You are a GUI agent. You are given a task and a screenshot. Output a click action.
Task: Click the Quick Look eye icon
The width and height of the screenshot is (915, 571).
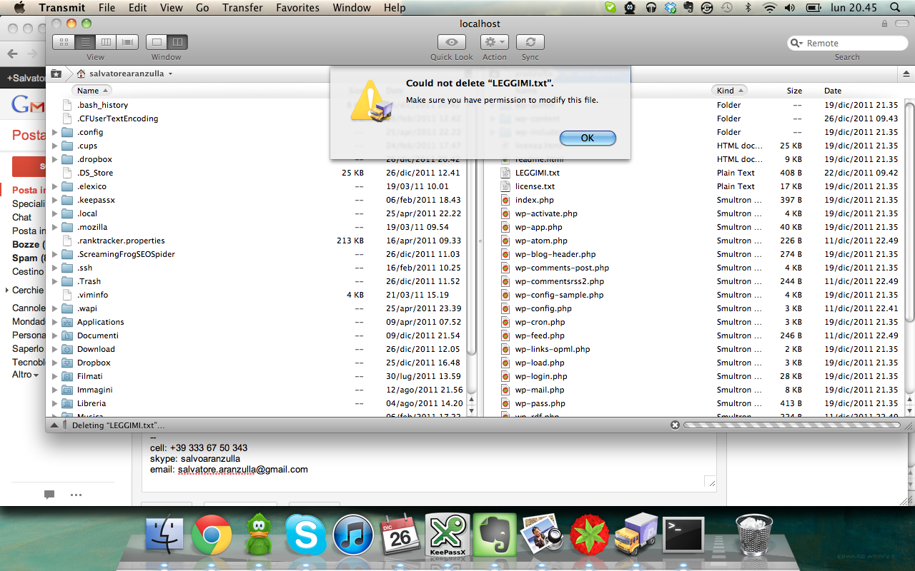click(x=451, y=42)
